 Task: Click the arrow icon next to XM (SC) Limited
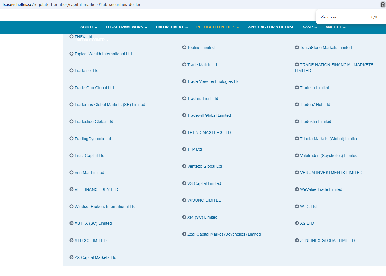[x=184, y=217]
